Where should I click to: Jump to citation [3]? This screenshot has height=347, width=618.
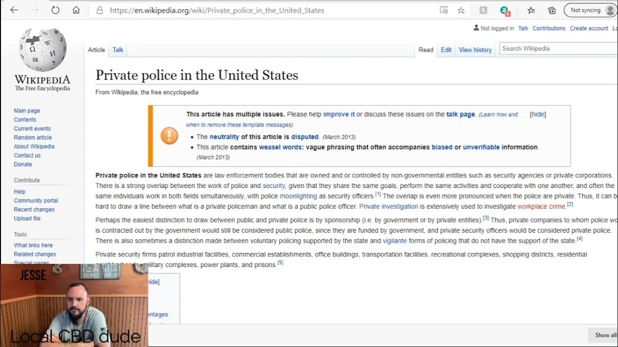pos(486,218)
